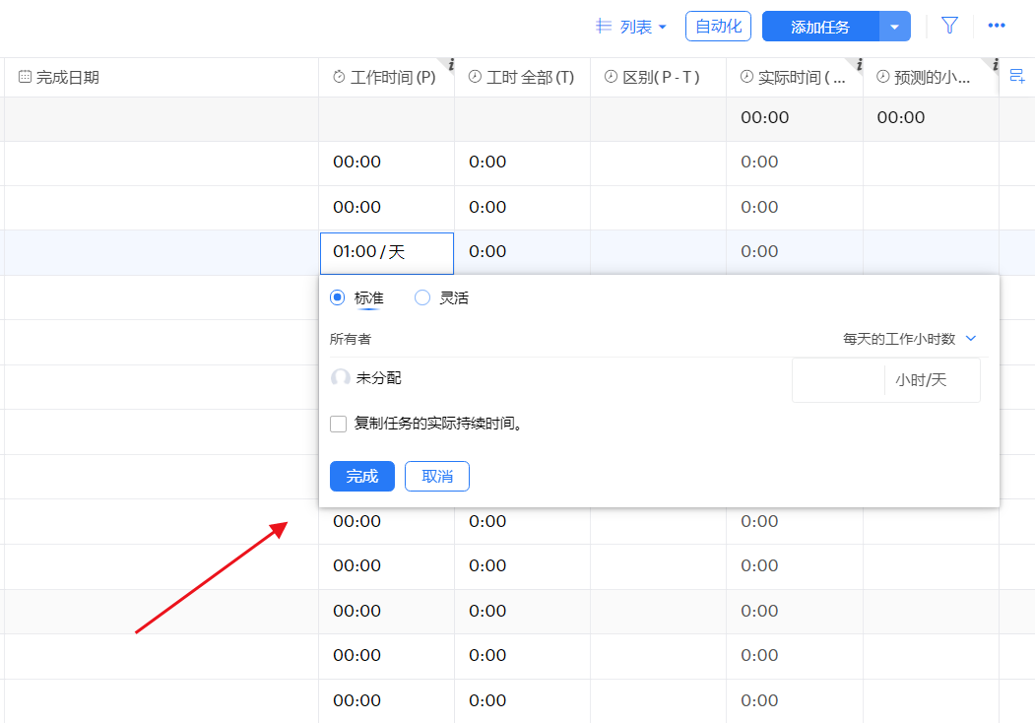Open the three-dots more options menu

[996, 26]
